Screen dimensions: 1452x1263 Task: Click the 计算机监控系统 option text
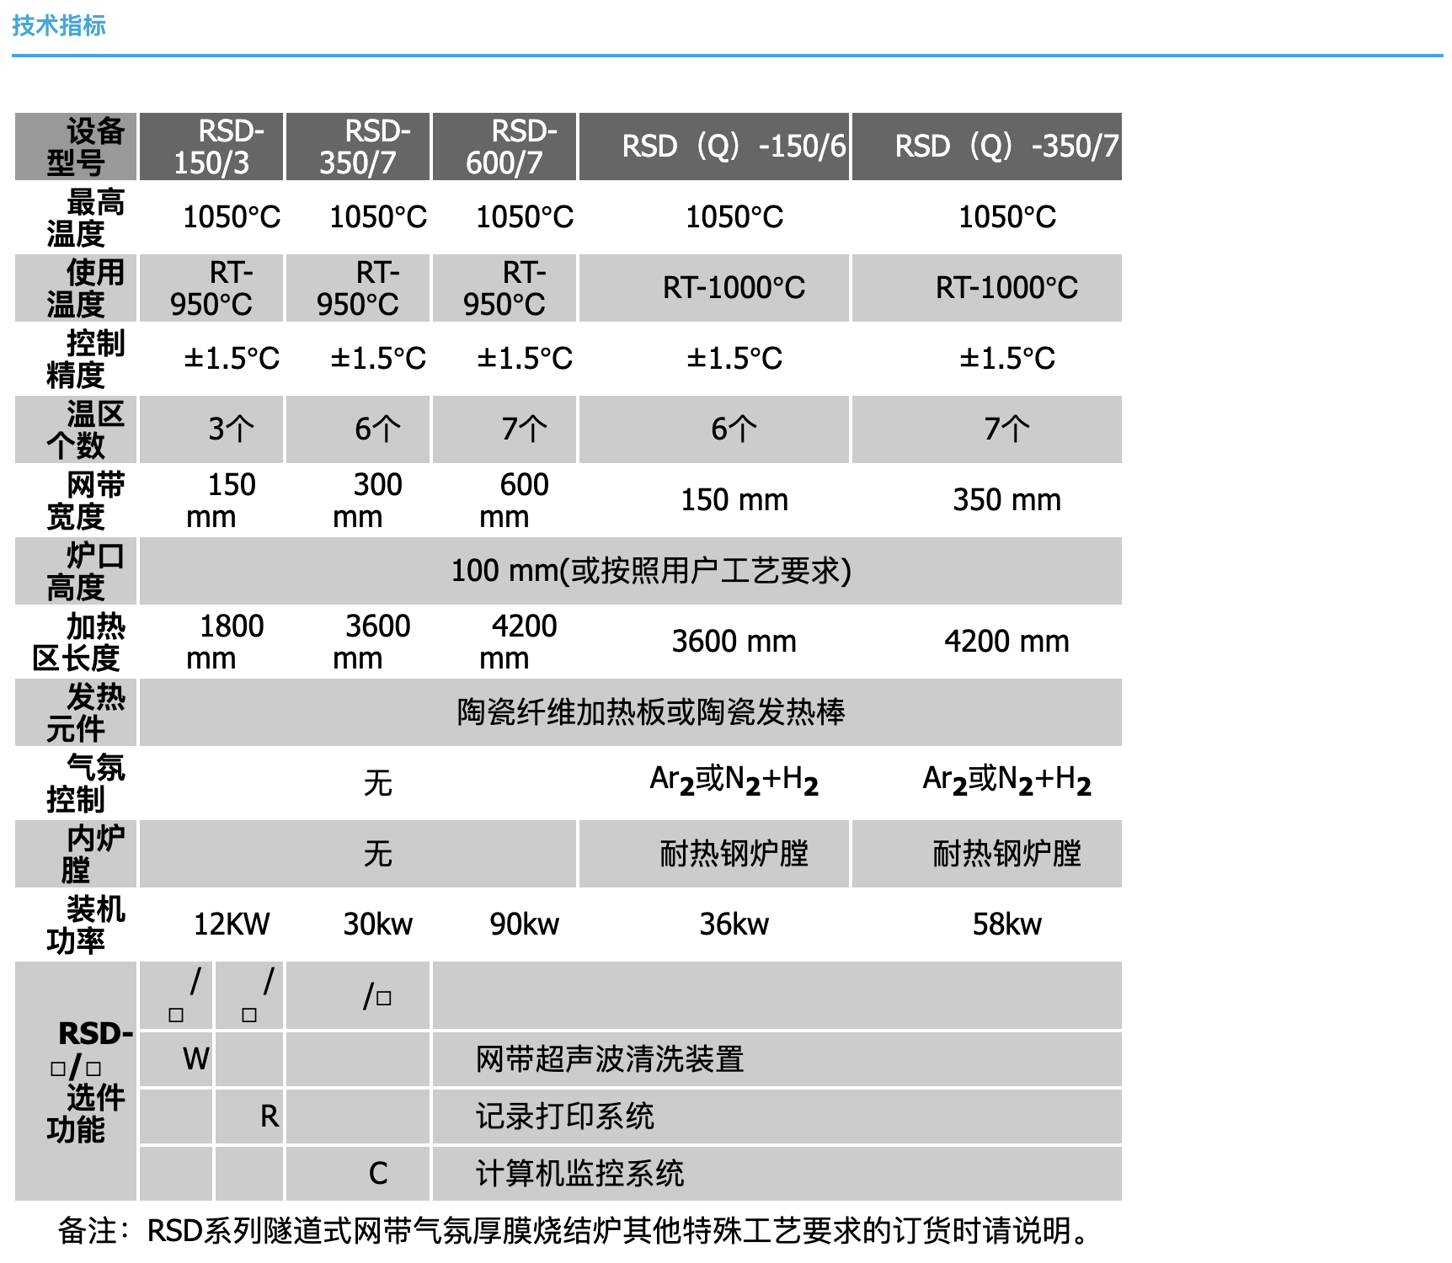pyautogui.click(x=579, y=1174)
